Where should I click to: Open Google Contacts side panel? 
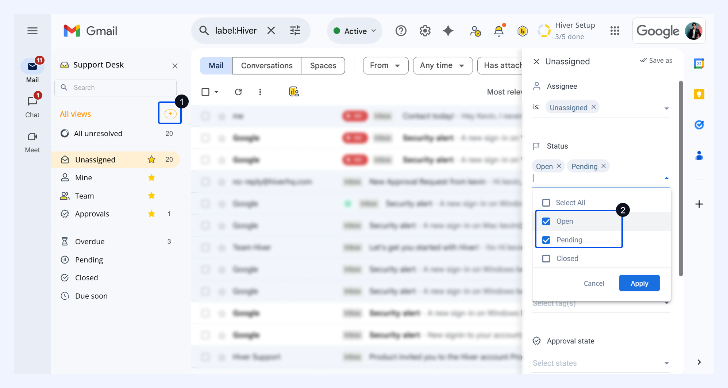pyautogui.click(x=699, y=155)
